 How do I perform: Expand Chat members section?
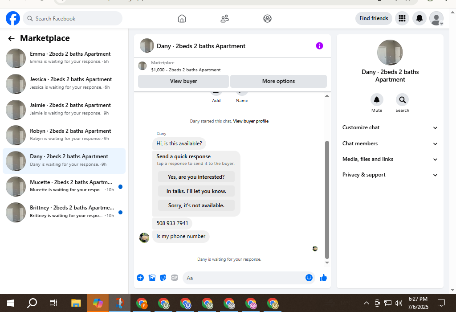[x=390, y=144]
